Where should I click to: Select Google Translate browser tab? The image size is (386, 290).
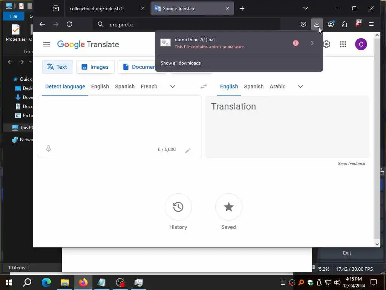[x=192, y=9]
